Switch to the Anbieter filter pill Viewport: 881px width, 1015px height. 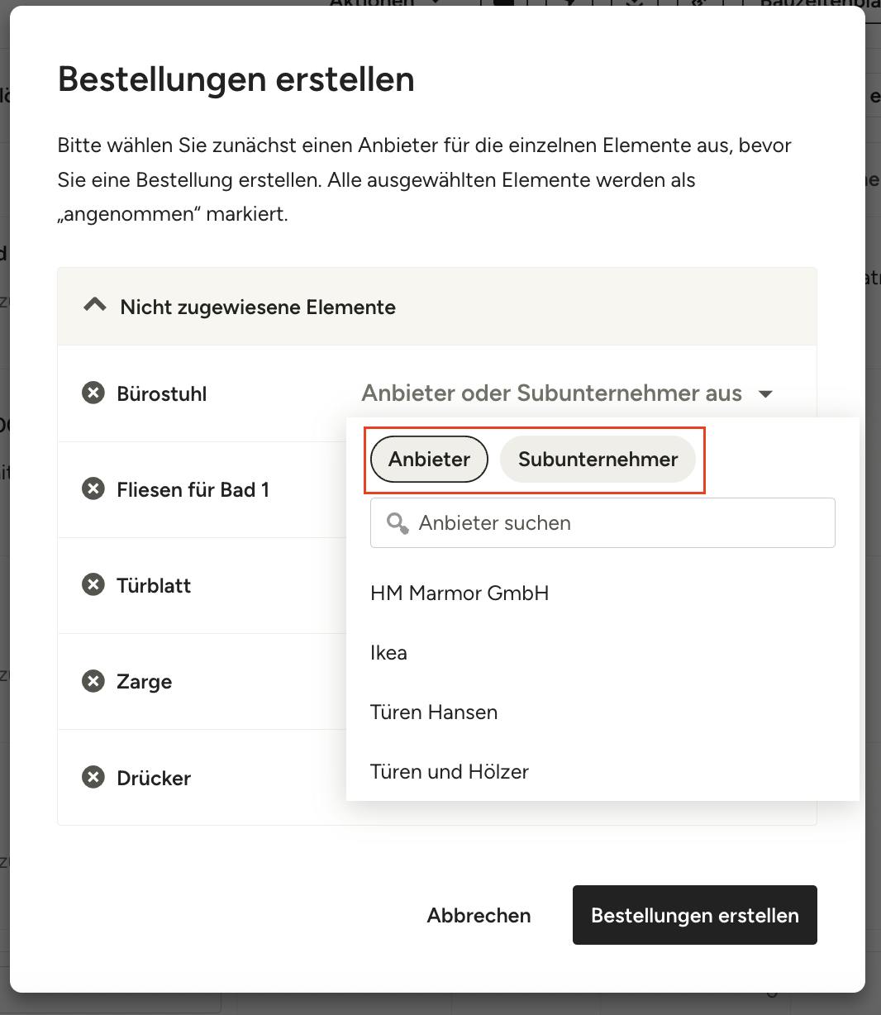[x=429, y=459]
